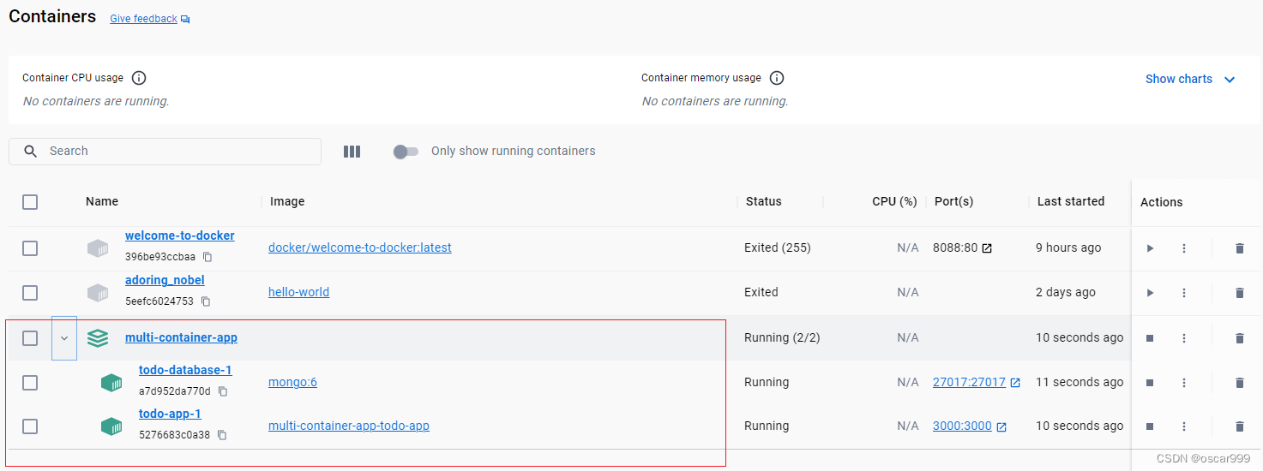Check the adoring_nobel row checkbox
The height and width of the screenshot is (471, 1263).
(30, 293)
